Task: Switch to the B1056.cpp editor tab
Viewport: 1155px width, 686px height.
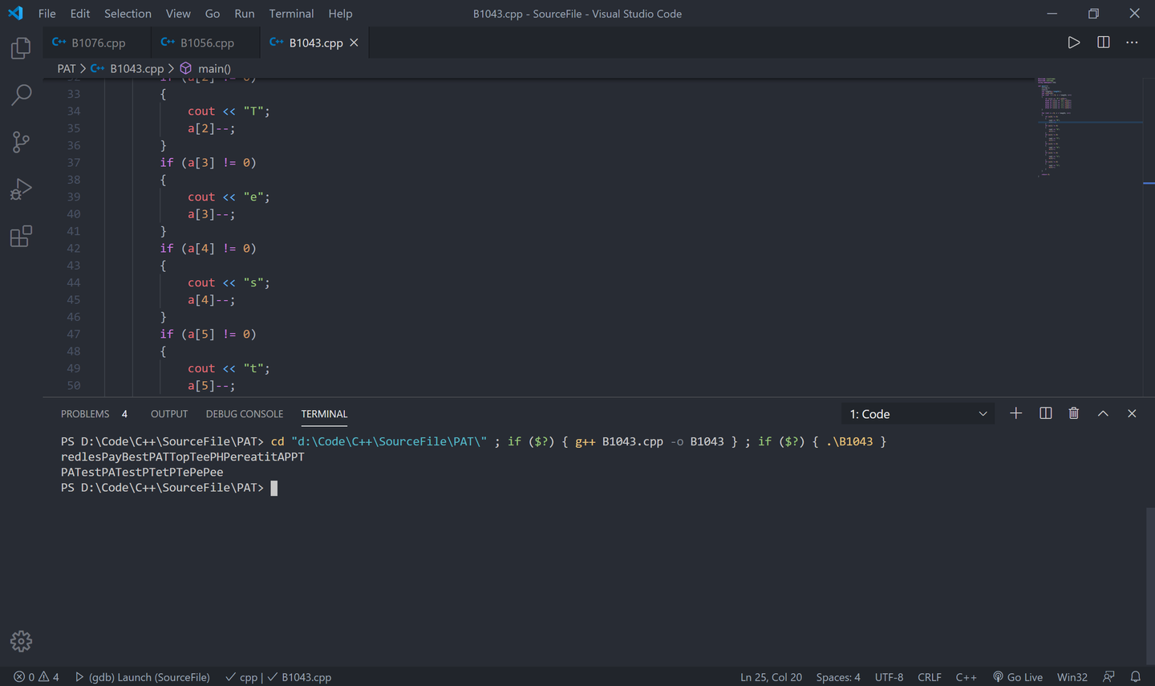Action: pyautogui.click(x=205, y=43)
